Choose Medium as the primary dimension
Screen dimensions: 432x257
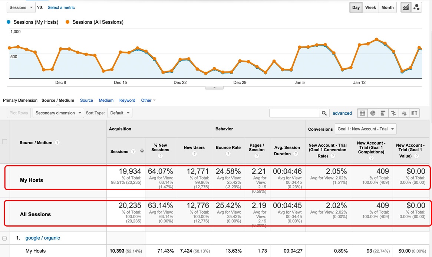[x=106, y=100]
